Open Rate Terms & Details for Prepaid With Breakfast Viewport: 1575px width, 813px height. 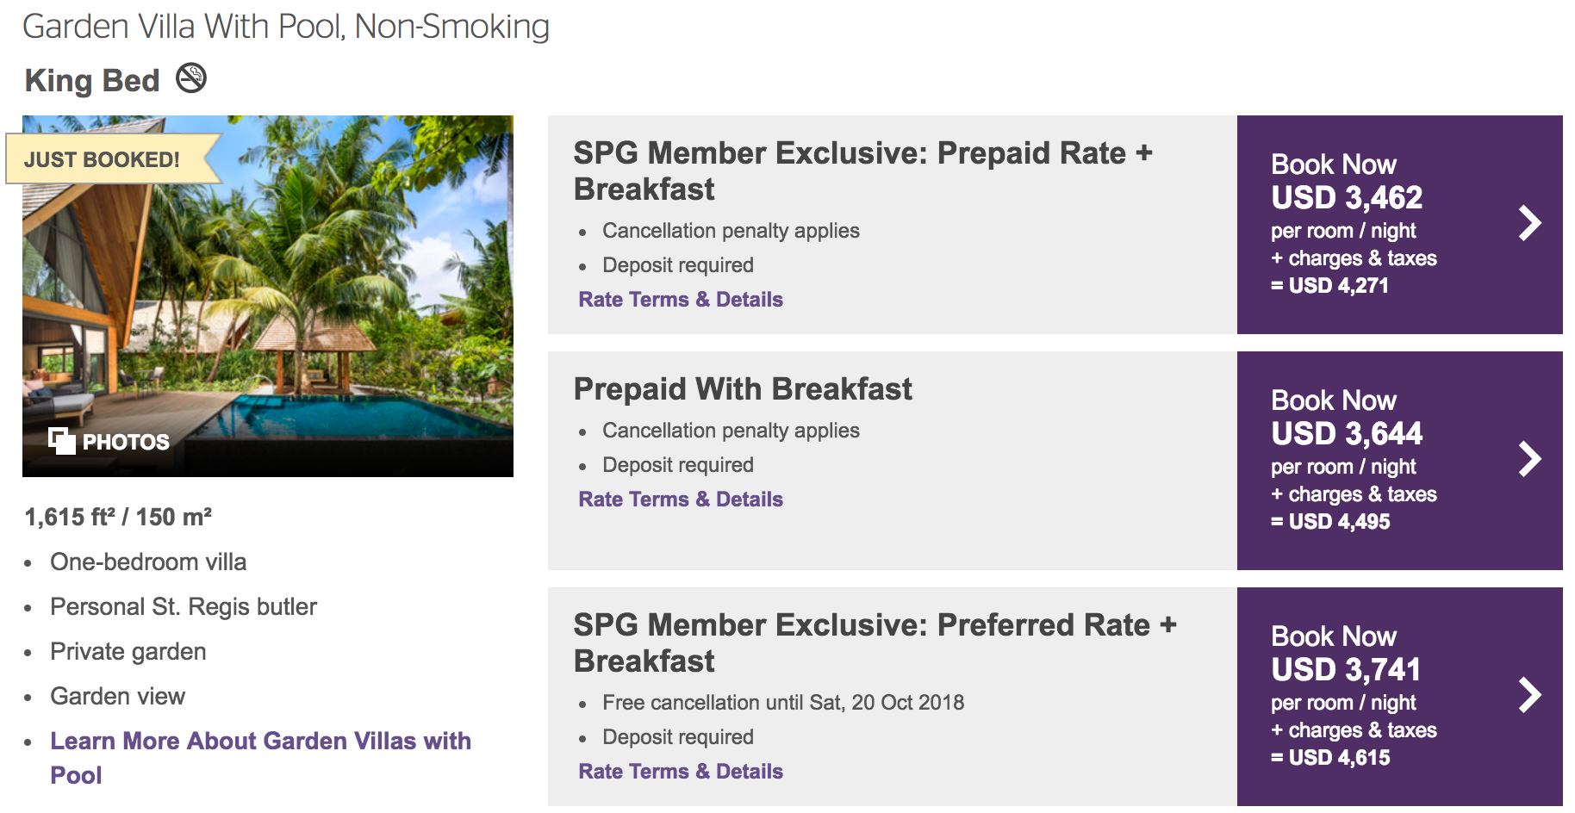point(681,500)
